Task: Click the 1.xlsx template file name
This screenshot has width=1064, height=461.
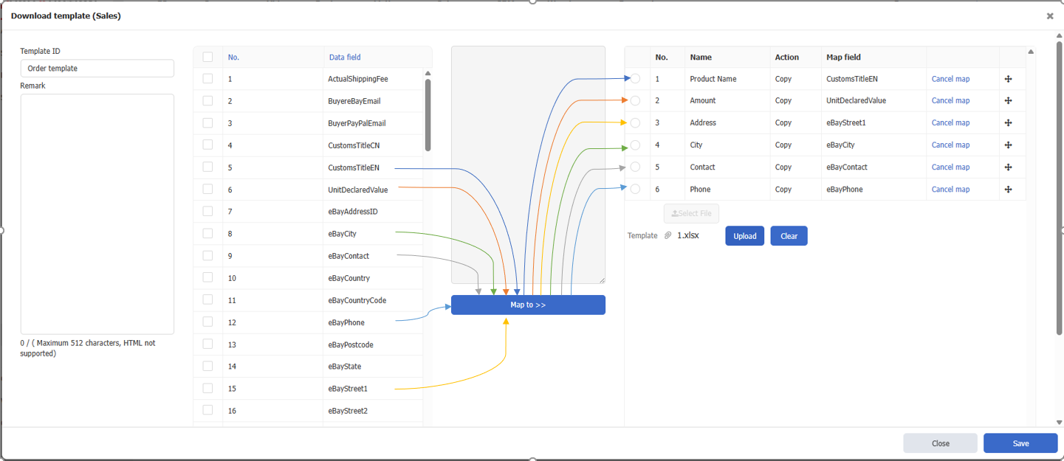Action: 687,236
